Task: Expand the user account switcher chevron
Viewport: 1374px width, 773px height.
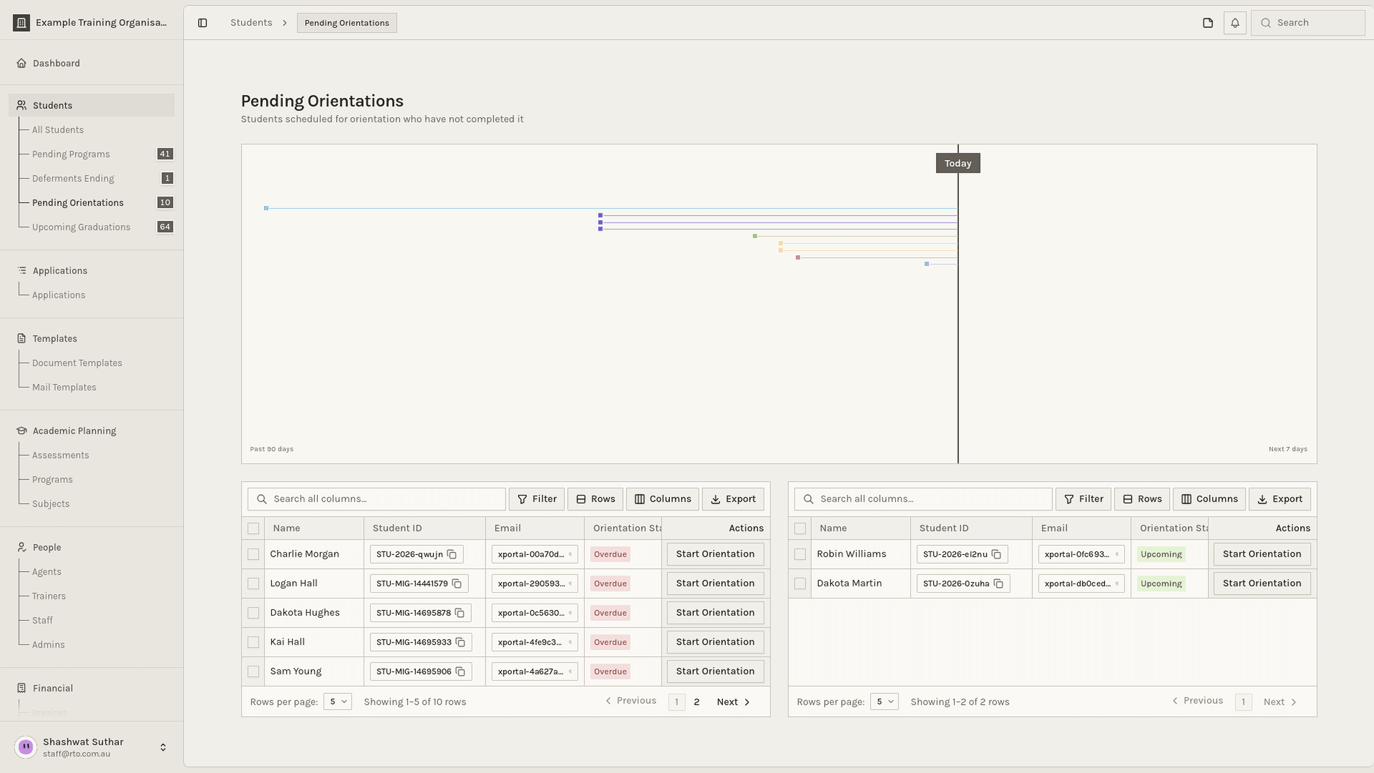Action: coord(163,747)
